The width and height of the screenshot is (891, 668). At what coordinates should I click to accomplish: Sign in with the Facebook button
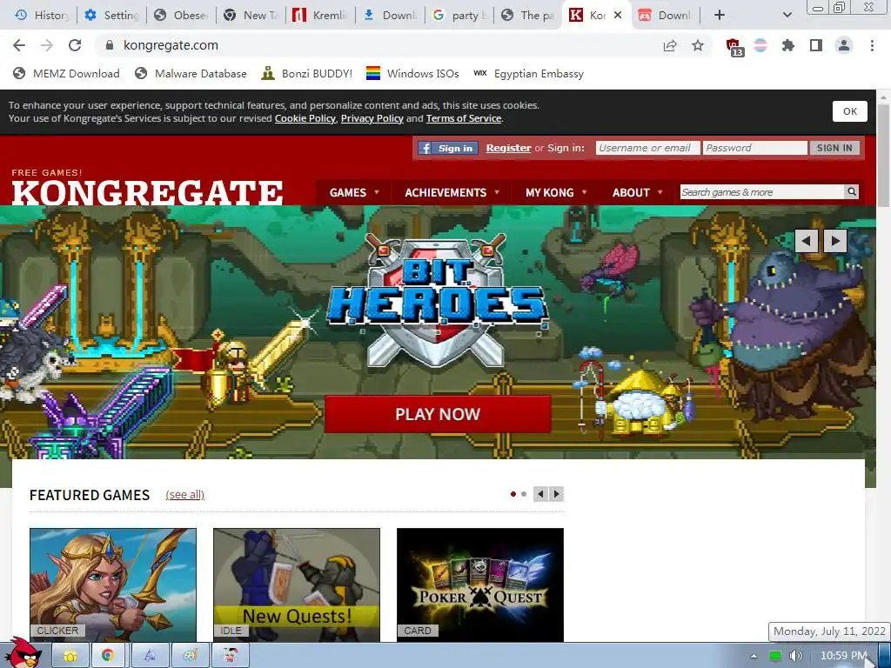tap(448, 148)
